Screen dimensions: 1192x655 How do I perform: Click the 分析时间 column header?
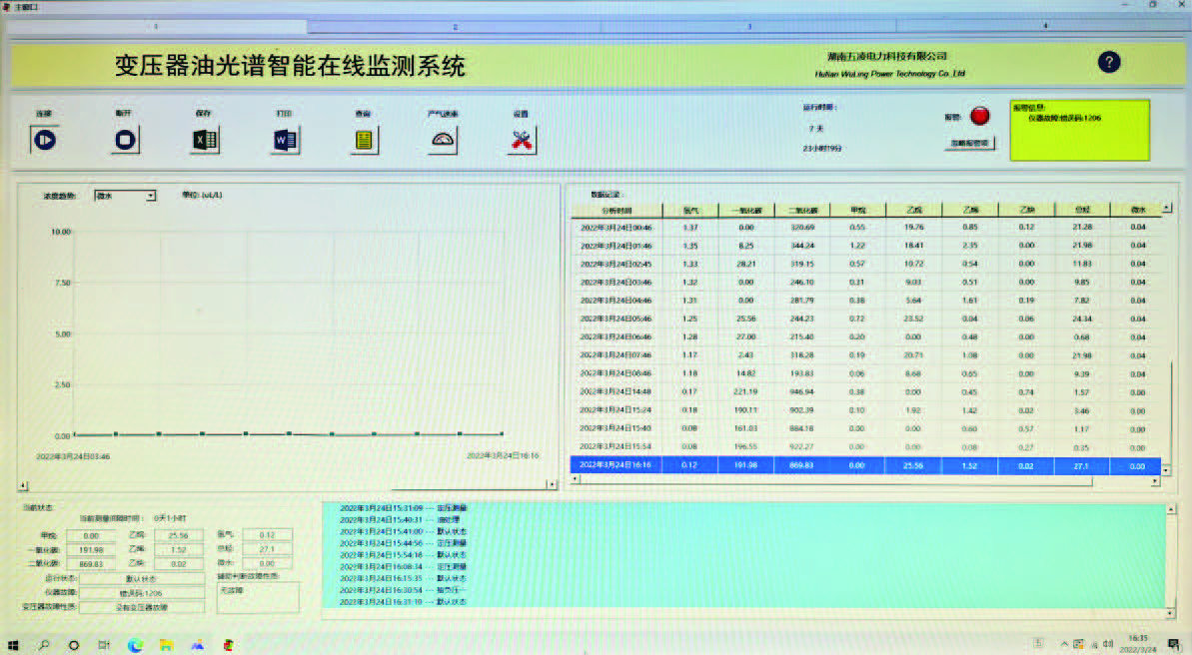[x=616, y=211]
